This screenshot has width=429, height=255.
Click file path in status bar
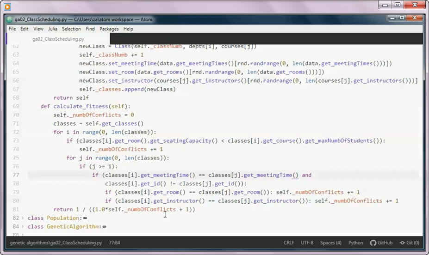56,243
